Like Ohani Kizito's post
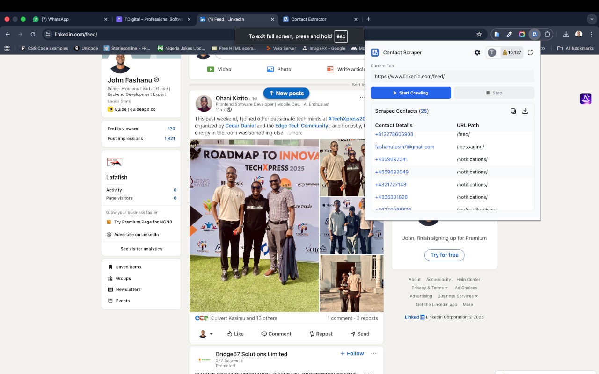The width and height of the screenshot is (599, 374). (235, 334)
